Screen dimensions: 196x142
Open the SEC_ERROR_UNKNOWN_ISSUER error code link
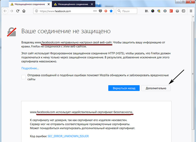pyautogui.click(x=68, y=136)
